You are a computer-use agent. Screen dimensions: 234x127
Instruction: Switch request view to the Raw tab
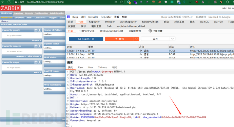(80, 67)
